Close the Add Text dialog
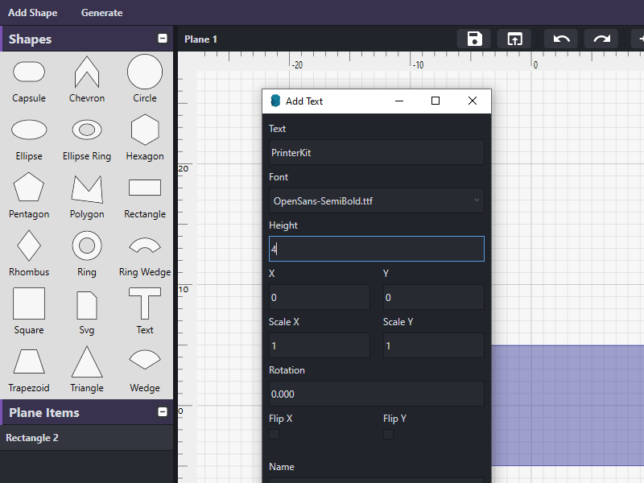Viewport: 644px width, 483px height. pos(473,101)
